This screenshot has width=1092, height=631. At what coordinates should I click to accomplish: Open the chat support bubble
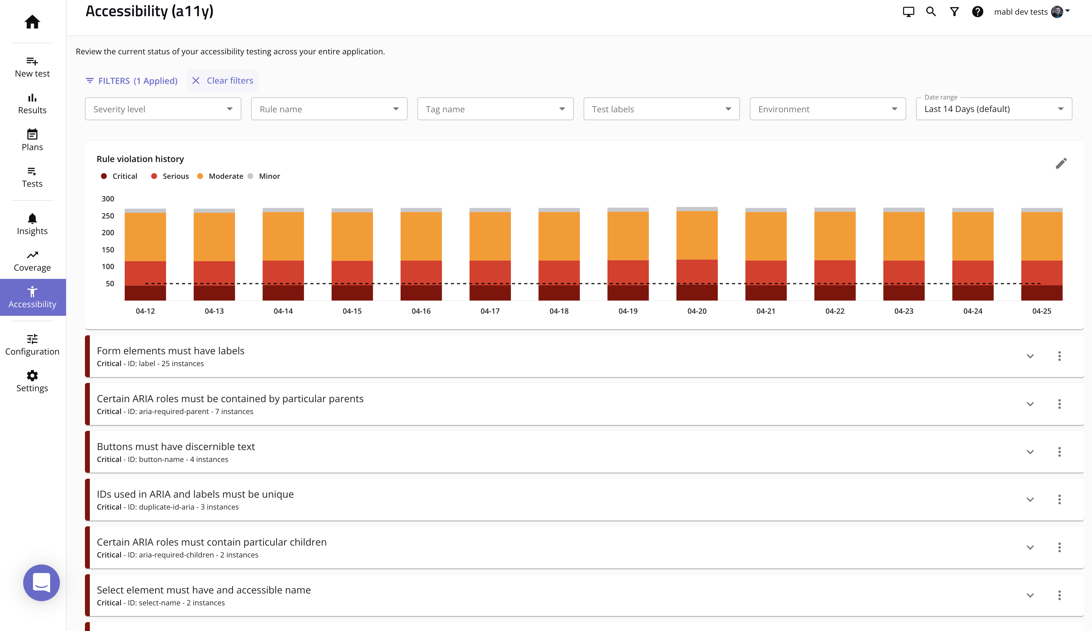pyautogui.click(x=41, y=582)
